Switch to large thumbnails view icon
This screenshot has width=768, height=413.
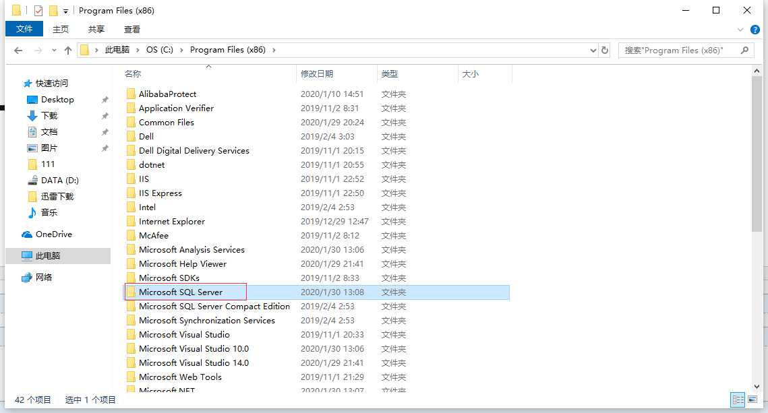point(752,400)
